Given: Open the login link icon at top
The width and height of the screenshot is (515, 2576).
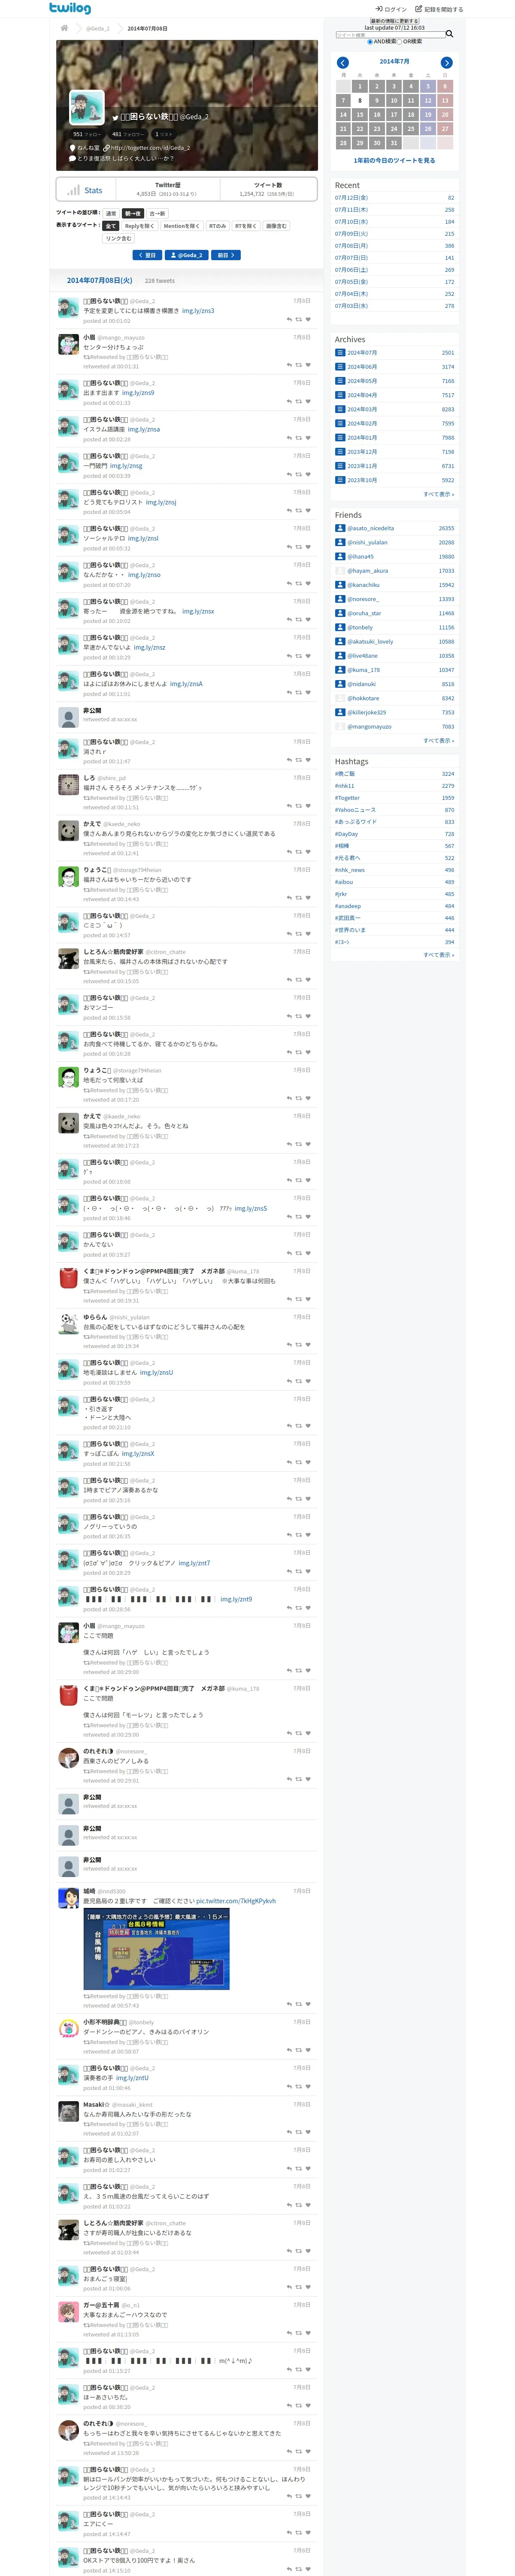Looking at the screenshot, I should coord(380,9).
